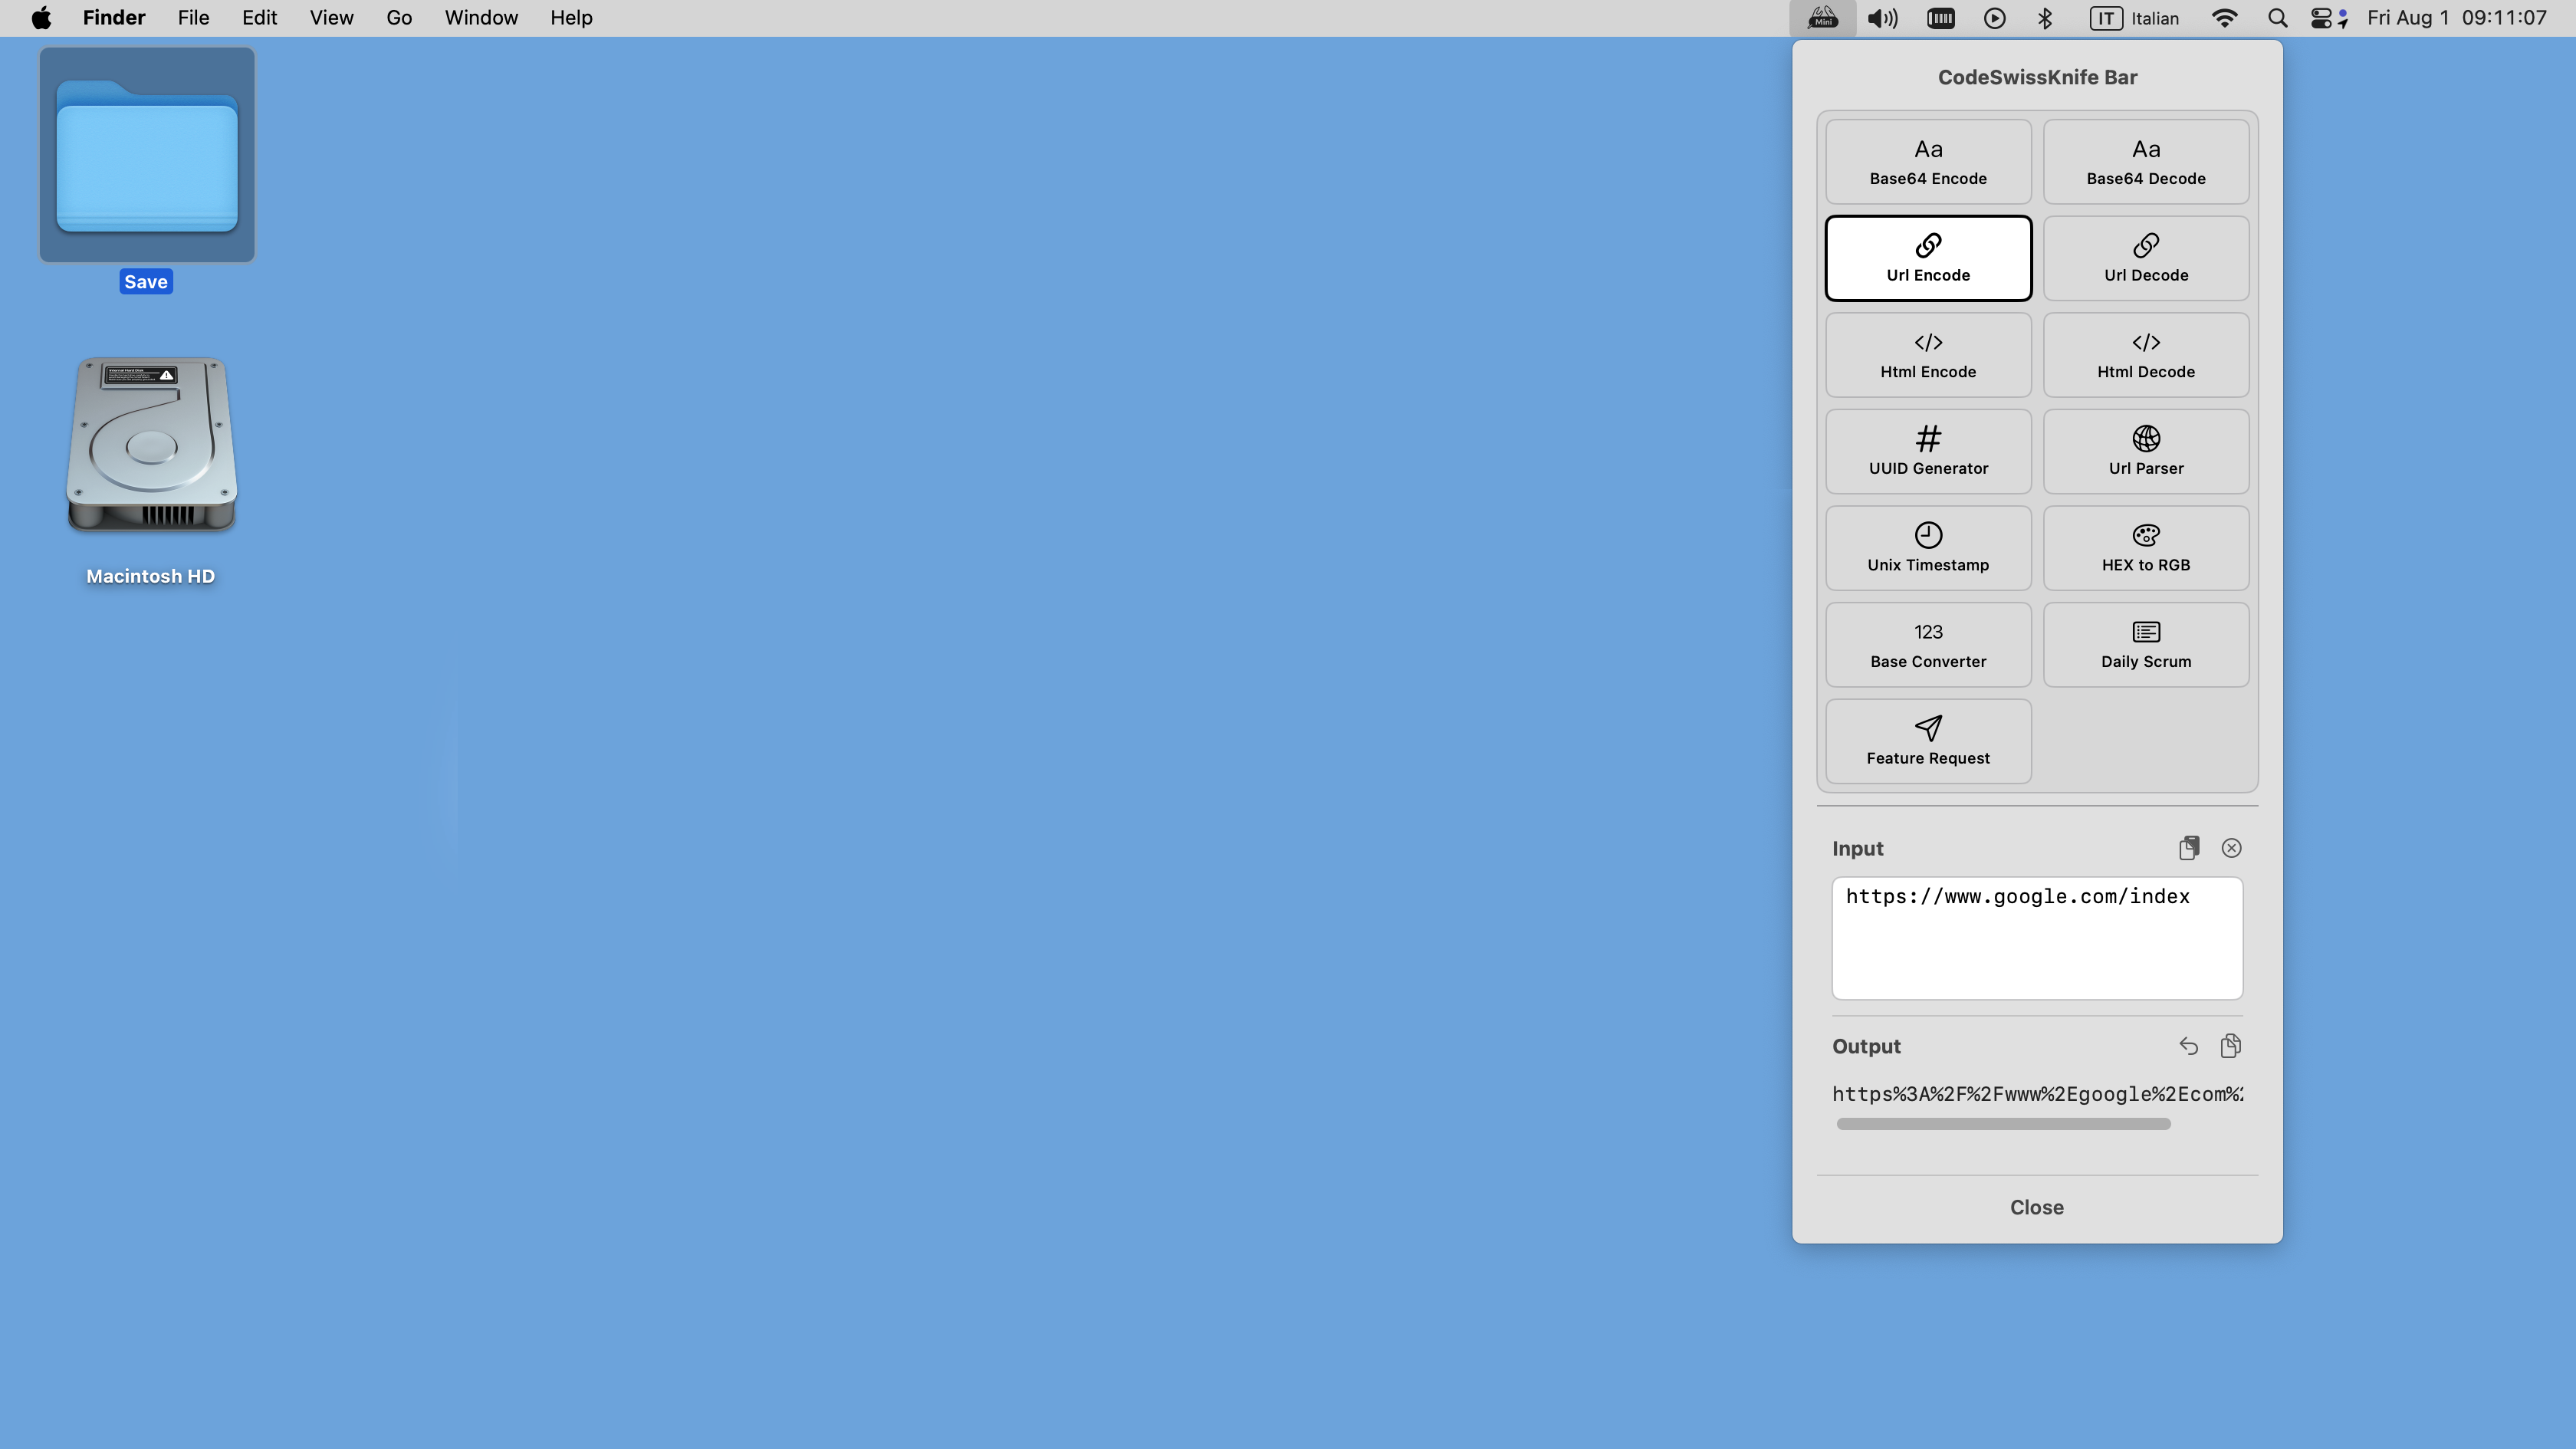
Task: Open the File menu
Action: pyautogui.click(x=193, y=18)
